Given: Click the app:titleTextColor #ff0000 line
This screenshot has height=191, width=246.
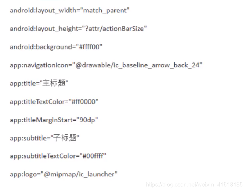Looking at the screenshot, I should 54,102.
